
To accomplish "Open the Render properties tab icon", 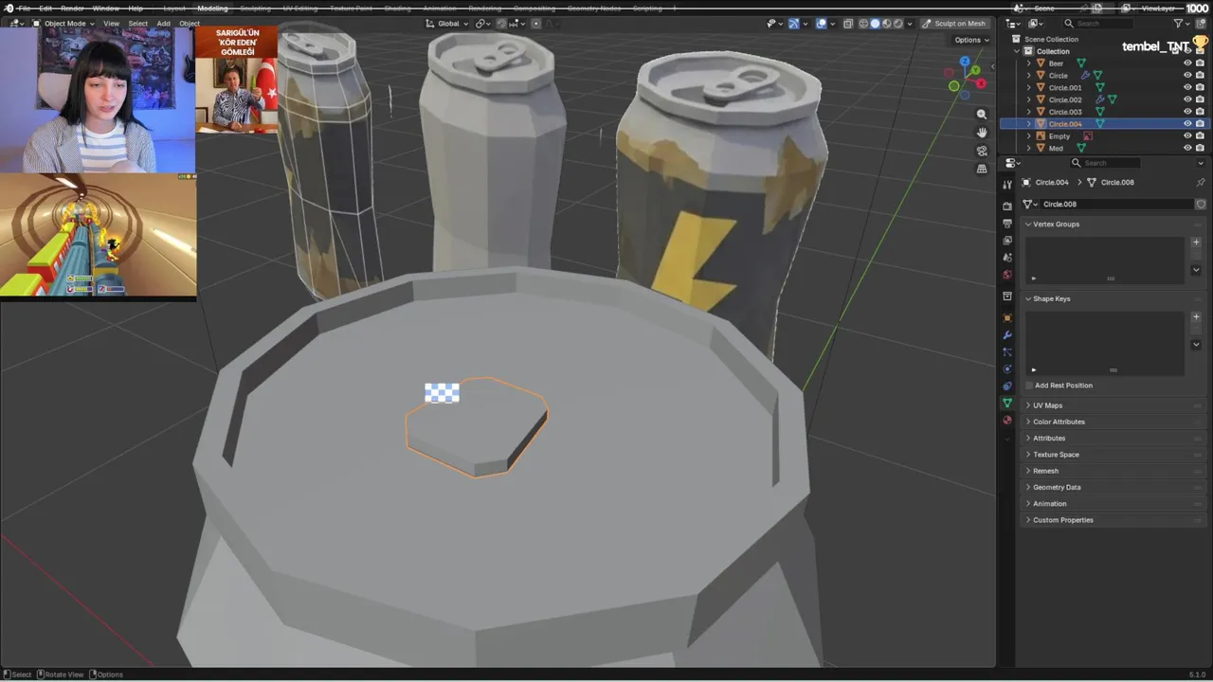I will [1007, 206].
